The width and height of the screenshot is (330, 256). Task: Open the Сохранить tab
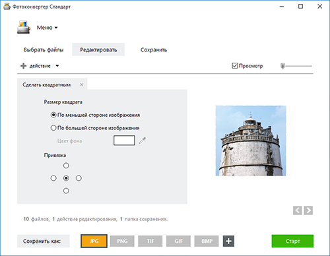click(154, 49)
